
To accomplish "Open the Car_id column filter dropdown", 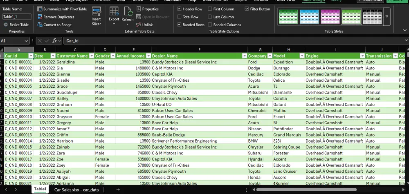I will pyautogui.click(x=31, y=56).
